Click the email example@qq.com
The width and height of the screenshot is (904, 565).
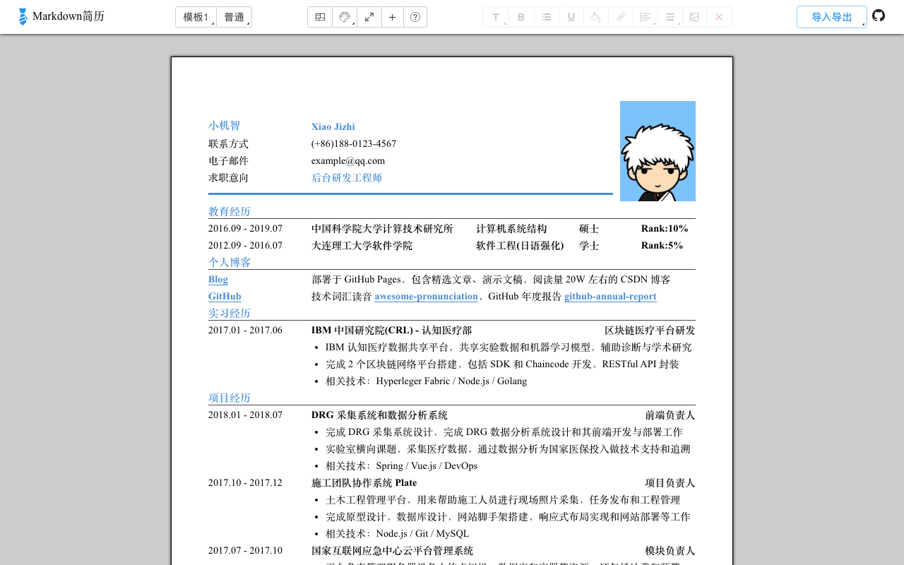click(348, 161)
